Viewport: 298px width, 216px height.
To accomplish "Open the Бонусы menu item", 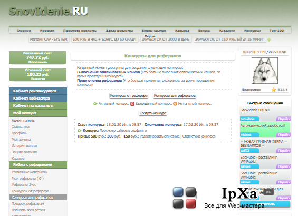I will (204, 31).
